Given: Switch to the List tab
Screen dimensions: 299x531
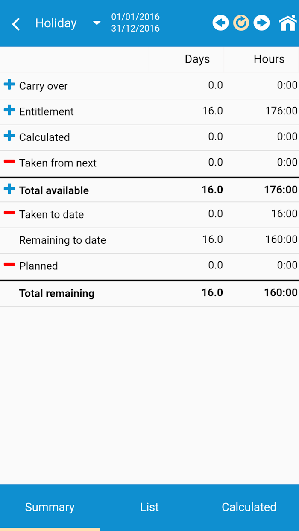Looking at the screenshot, I should [x=149, y=507].
